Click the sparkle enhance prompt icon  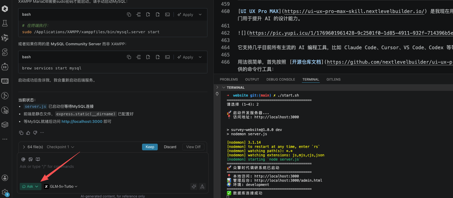click(194, 187)
